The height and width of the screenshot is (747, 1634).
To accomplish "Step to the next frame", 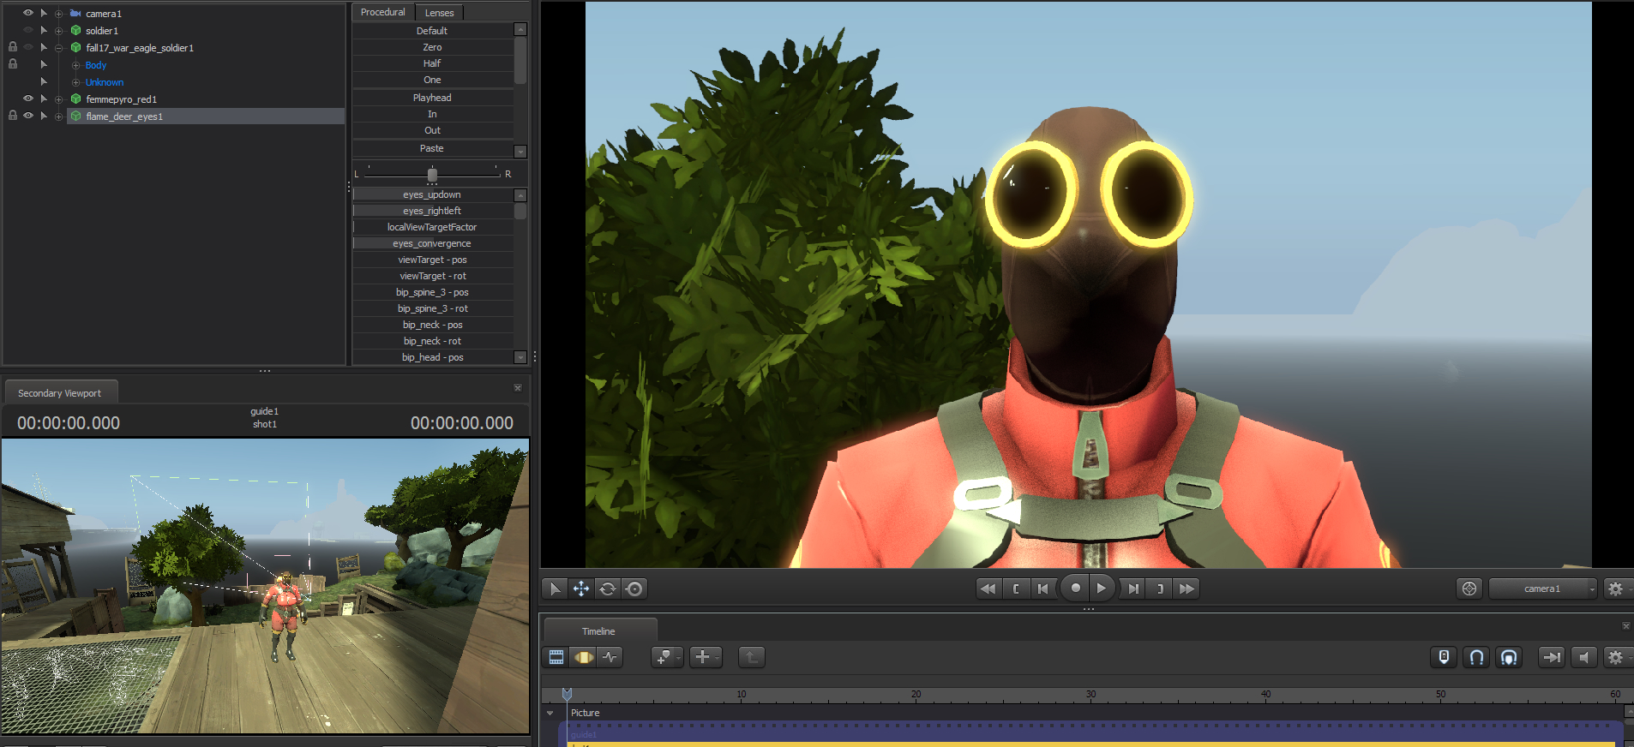I will 1133,589.
